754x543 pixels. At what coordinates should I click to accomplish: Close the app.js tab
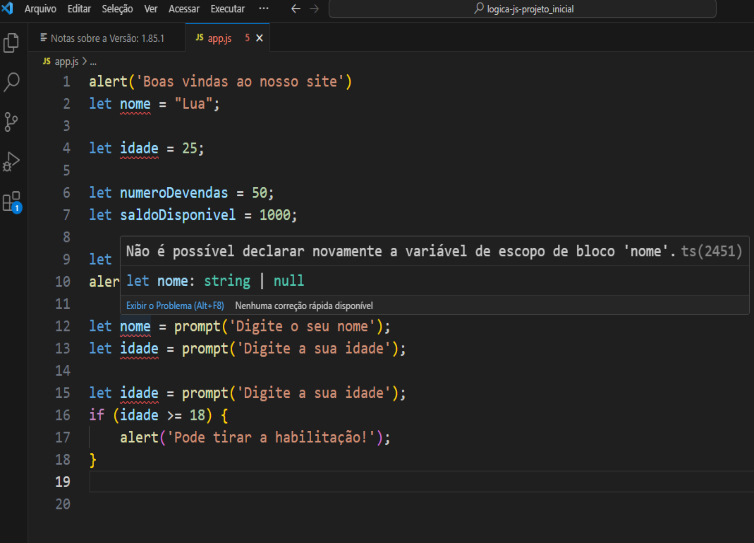[x=259, y=38]
